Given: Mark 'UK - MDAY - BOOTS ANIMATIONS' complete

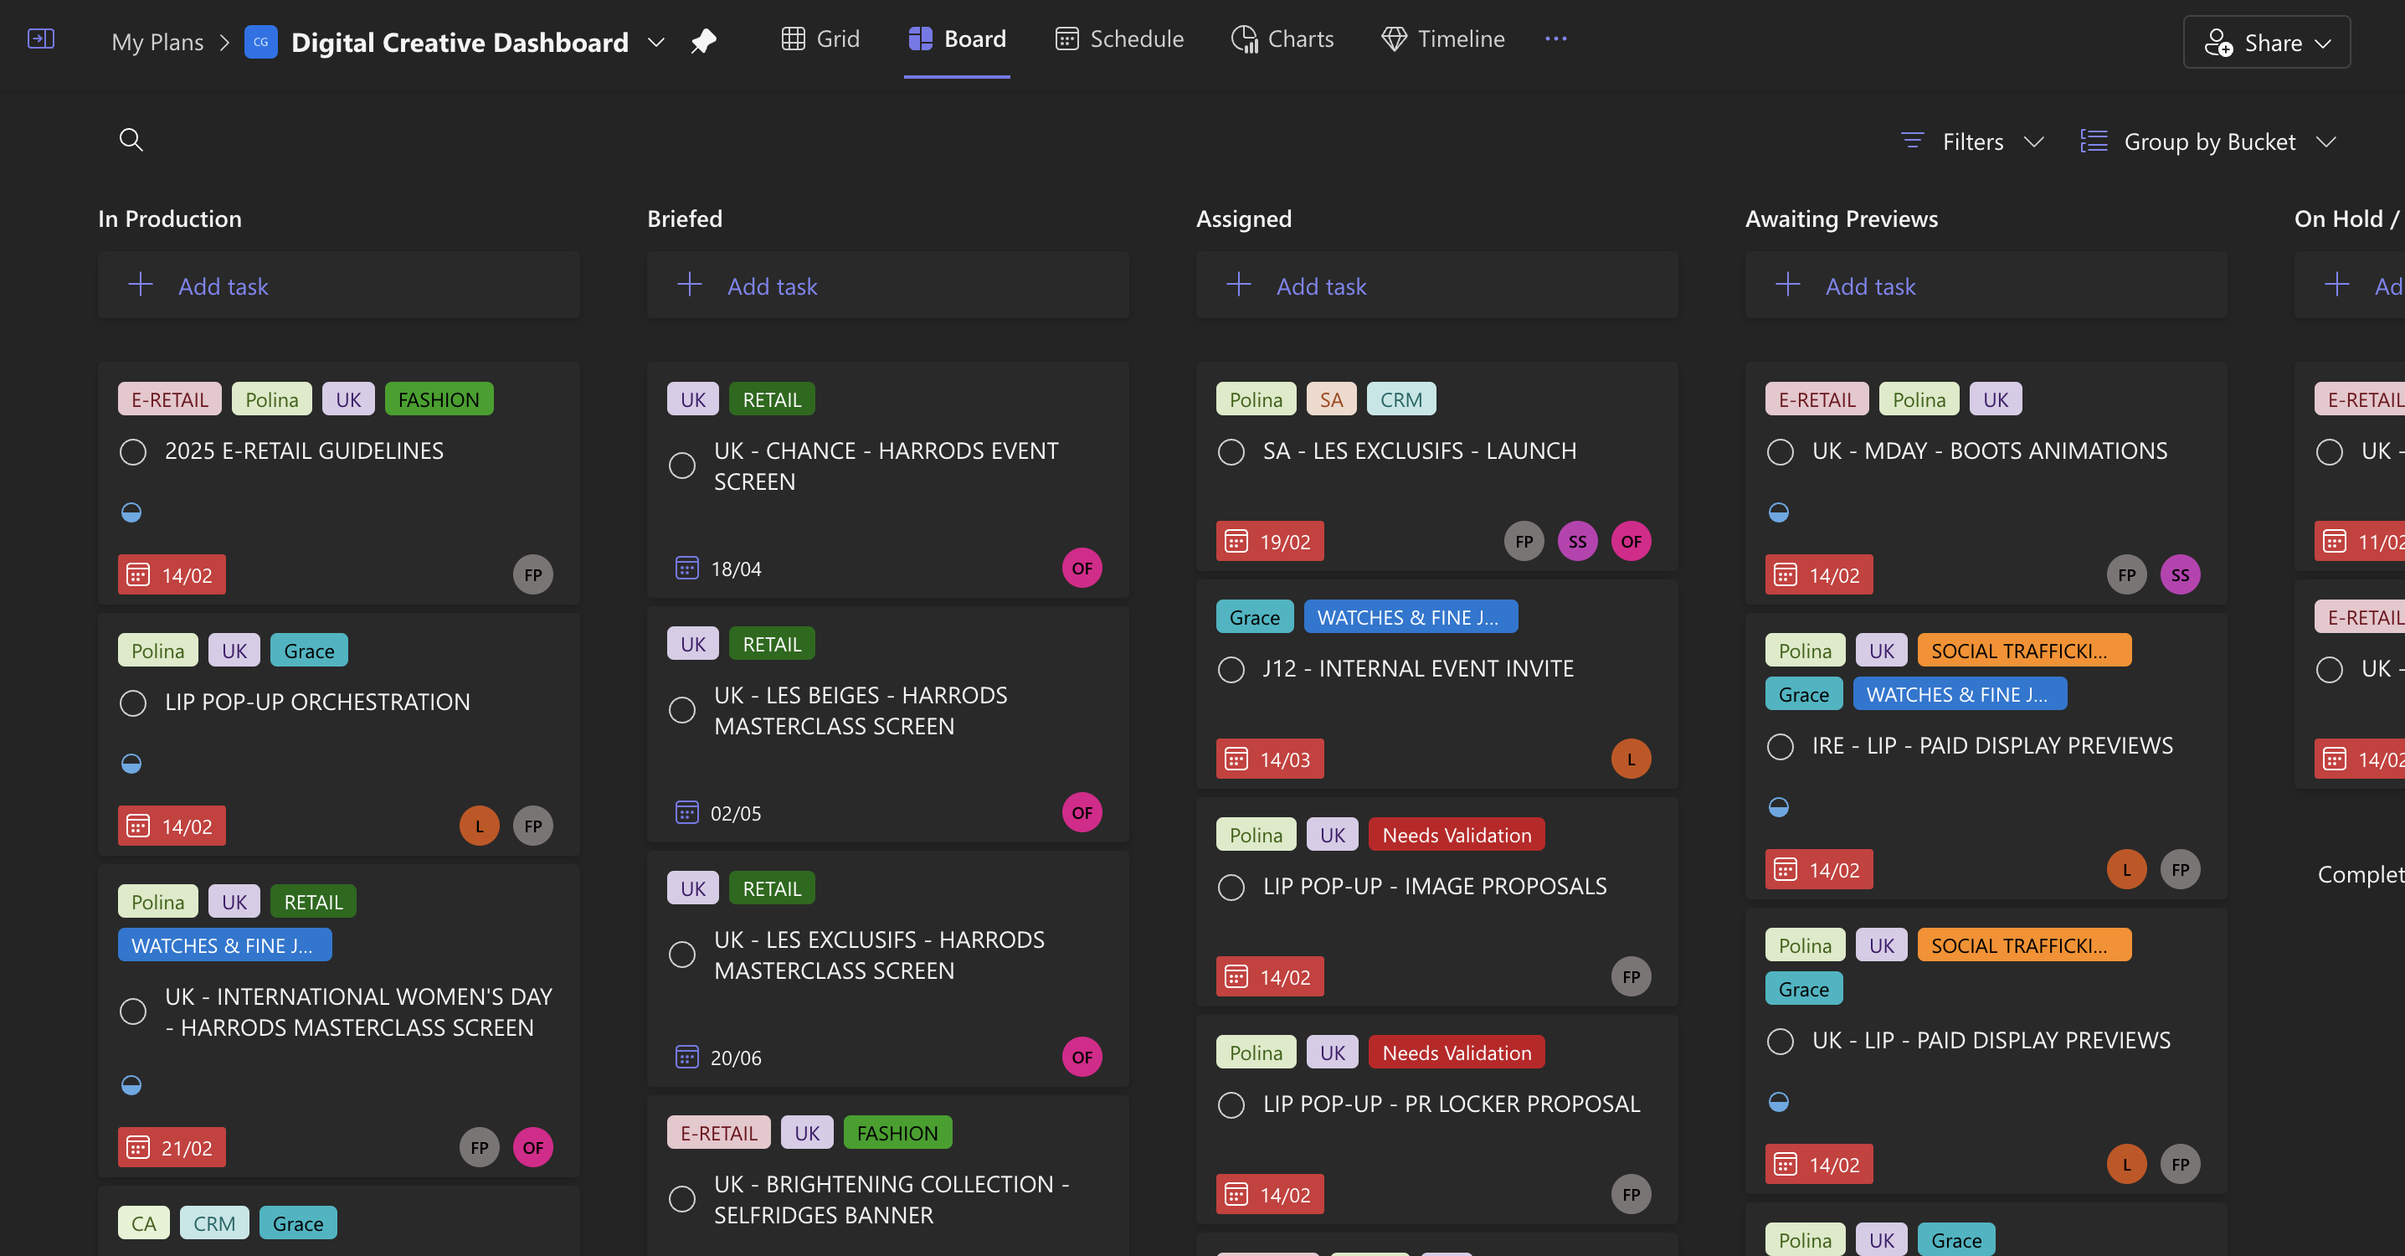Looking at the screenshot, I should [x=1780, y=452].
